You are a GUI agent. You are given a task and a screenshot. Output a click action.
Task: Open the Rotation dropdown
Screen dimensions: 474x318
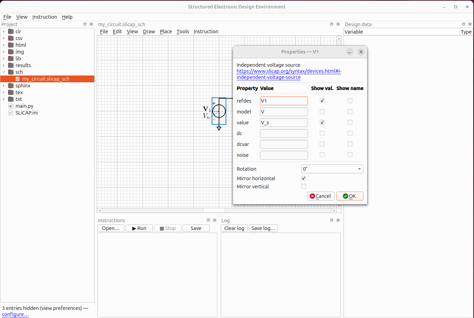tap(332, 169)
